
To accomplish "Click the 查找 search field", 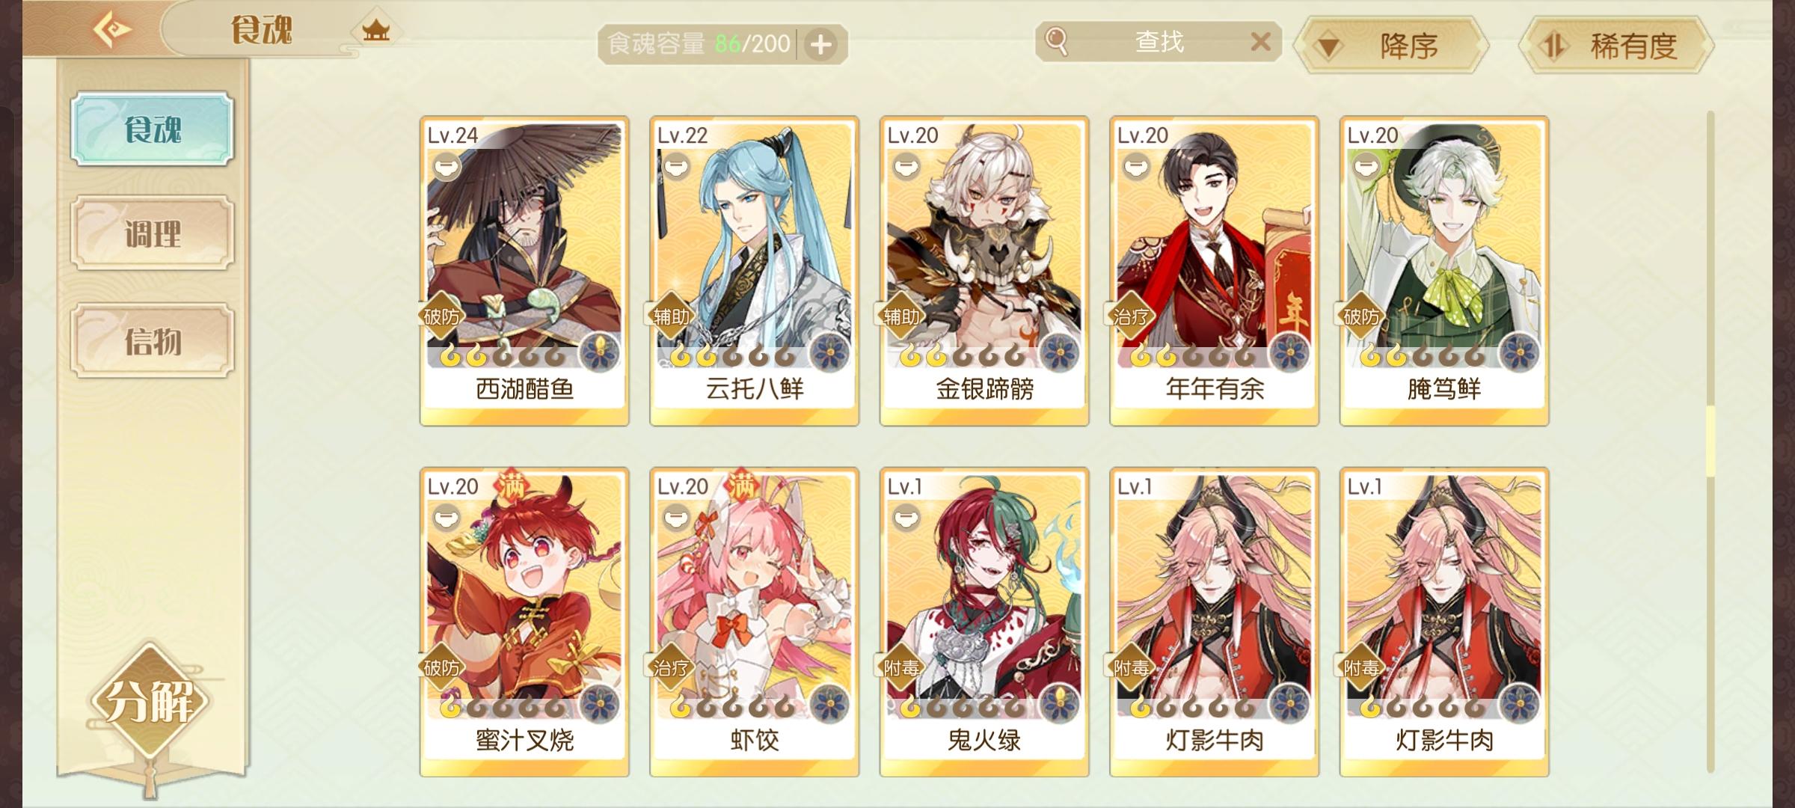I will pyautogui.click(x=1159, y=41).
